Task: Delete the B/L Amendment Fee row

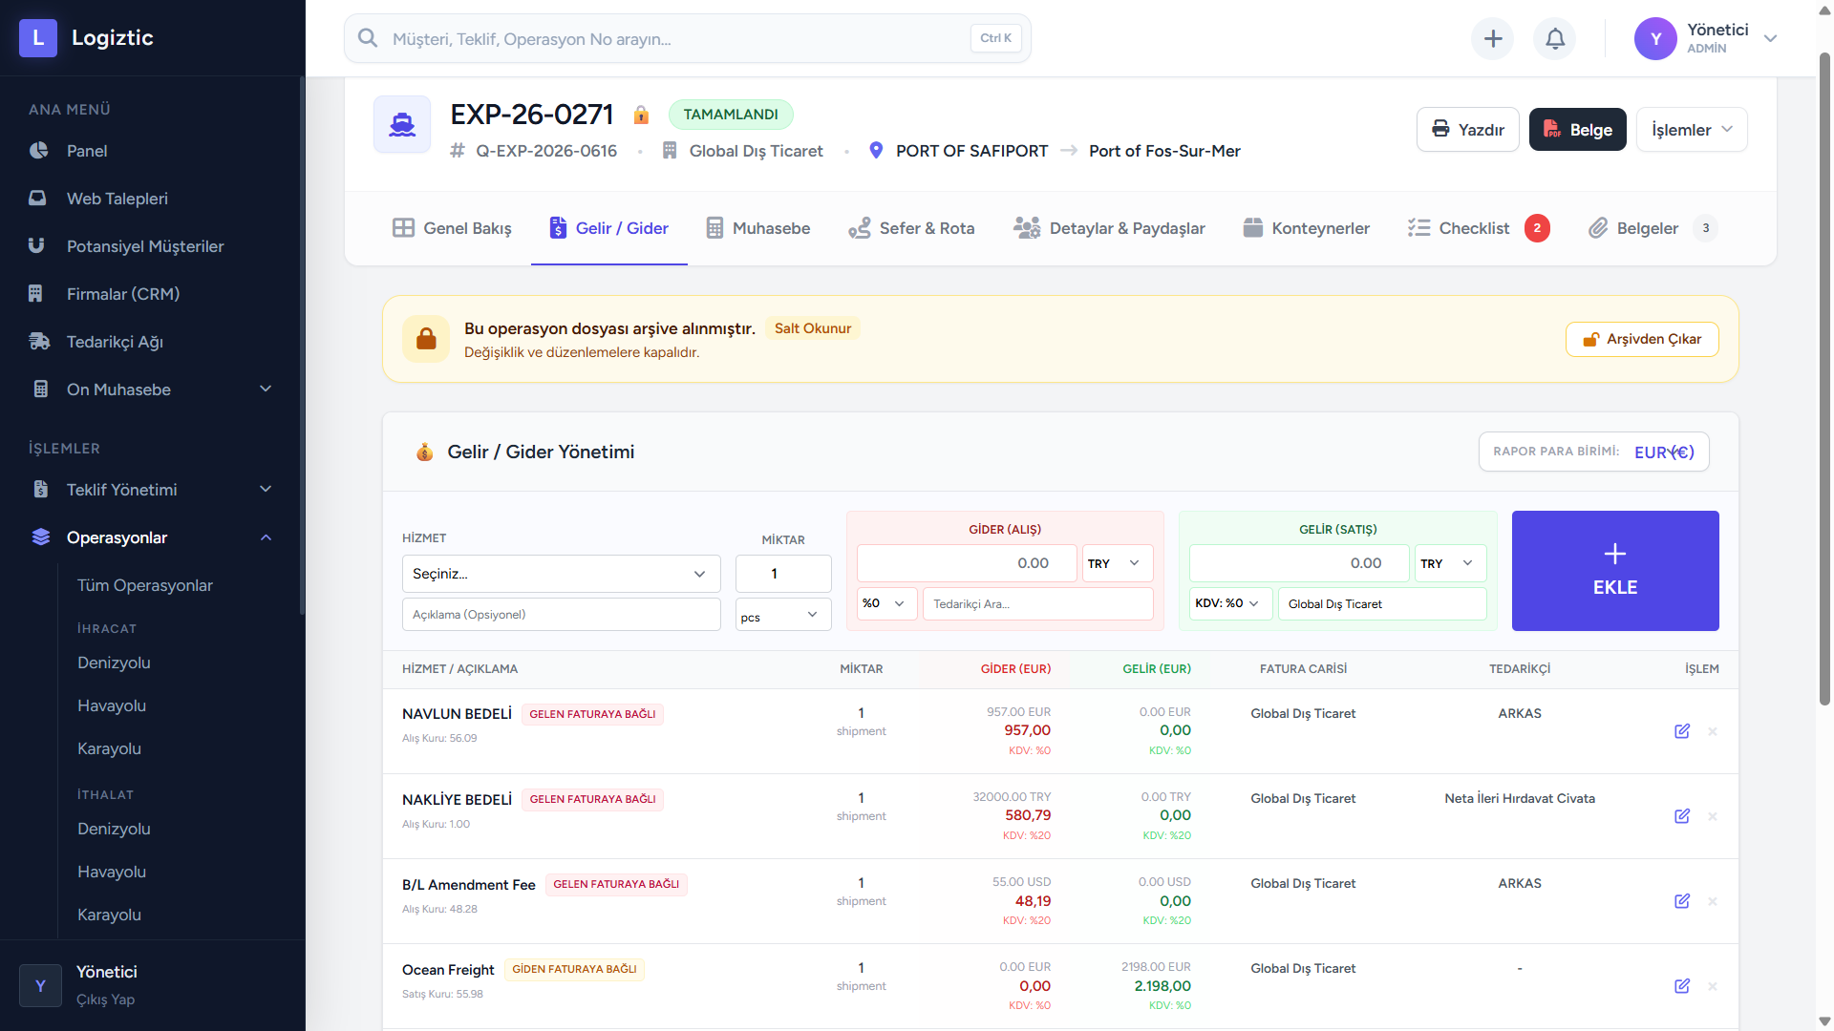Action: pos(1713,901)
